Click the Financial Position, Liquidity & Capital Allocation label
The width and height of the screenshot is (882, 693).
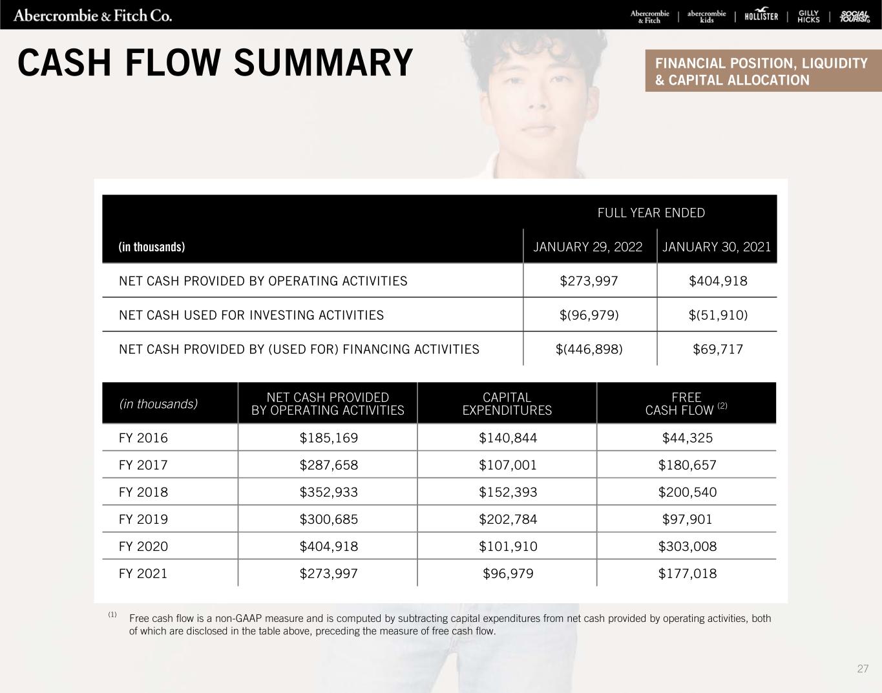pos(762,71)
